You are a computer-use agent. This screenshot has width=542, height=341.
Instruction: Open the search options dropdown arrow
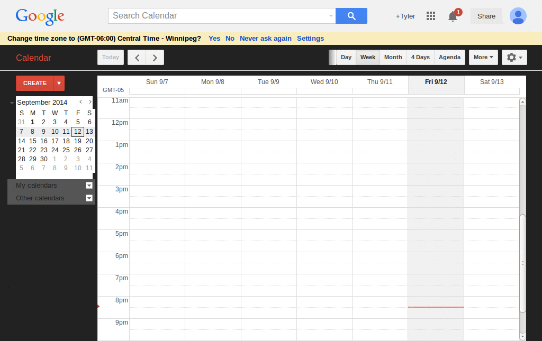click(331, 16)
